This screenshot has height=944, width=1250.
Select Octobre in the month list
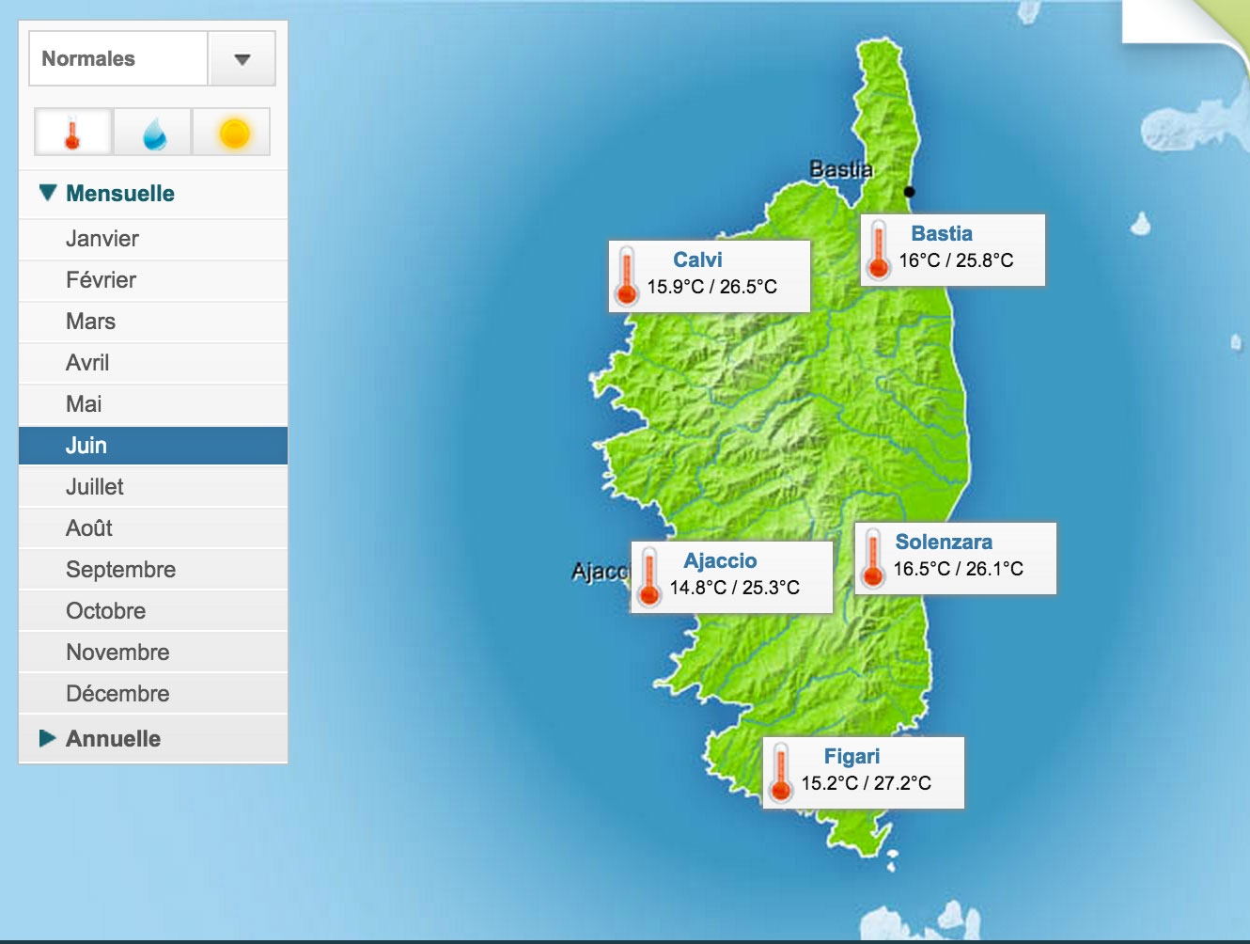[153, 611]
